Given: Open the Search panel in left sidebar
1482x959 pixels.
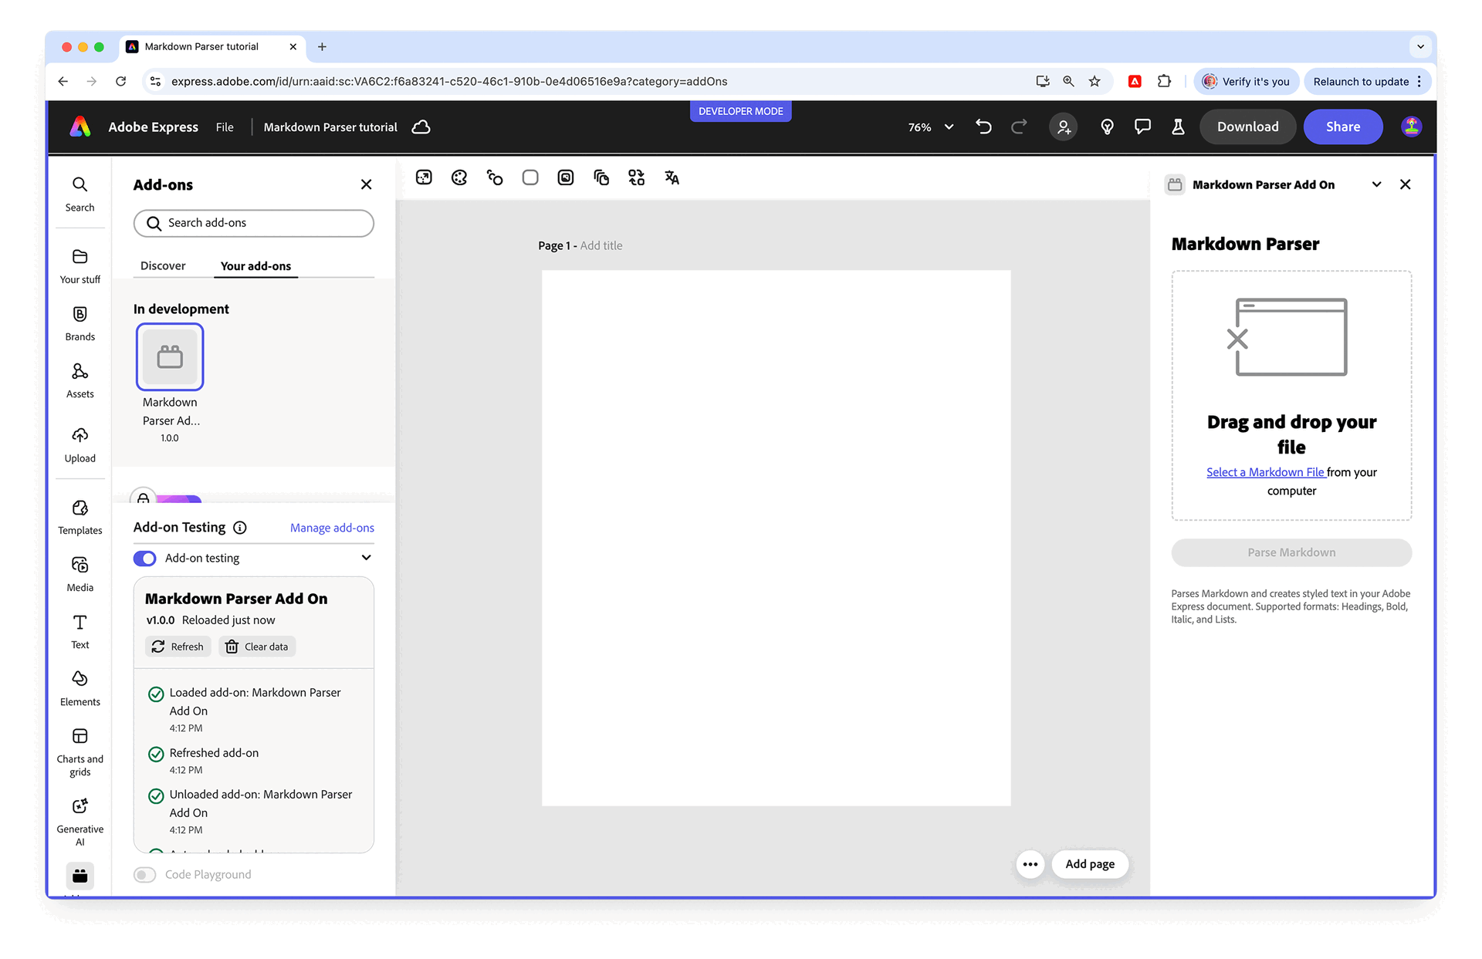Looking at the screenshot, I should pyautogui.click(x=80, y=194).
